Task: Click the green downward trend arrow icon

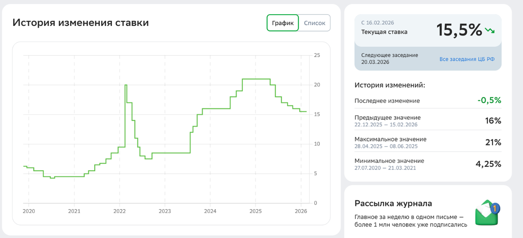Action: (490, 31)
